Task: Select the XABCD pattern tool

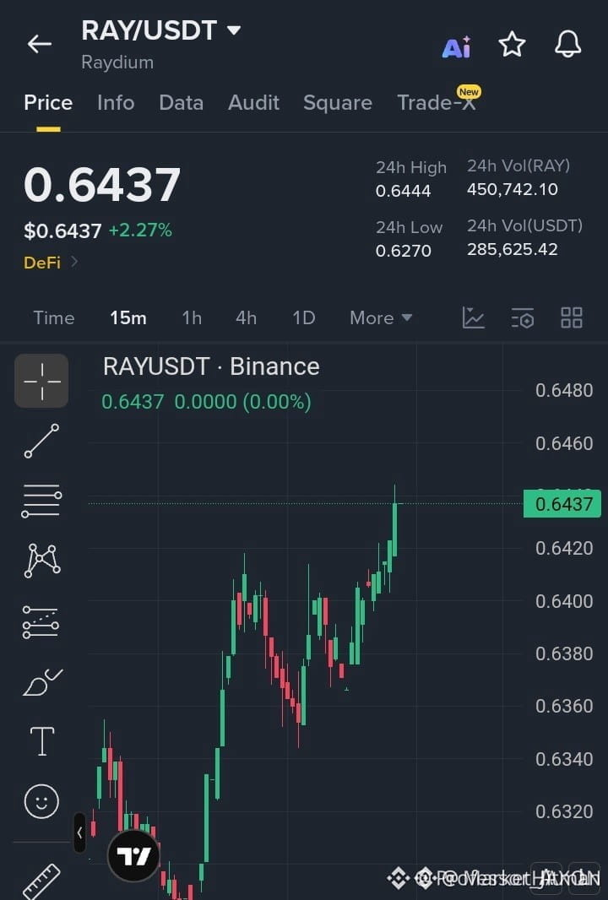Action: pyautogui.click(x=42, y=561)
